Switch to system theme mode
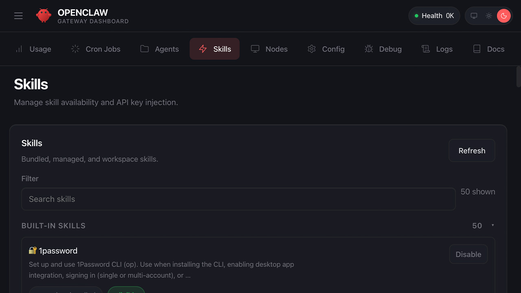Screen dimensions: 521x293 pos(474,16)
